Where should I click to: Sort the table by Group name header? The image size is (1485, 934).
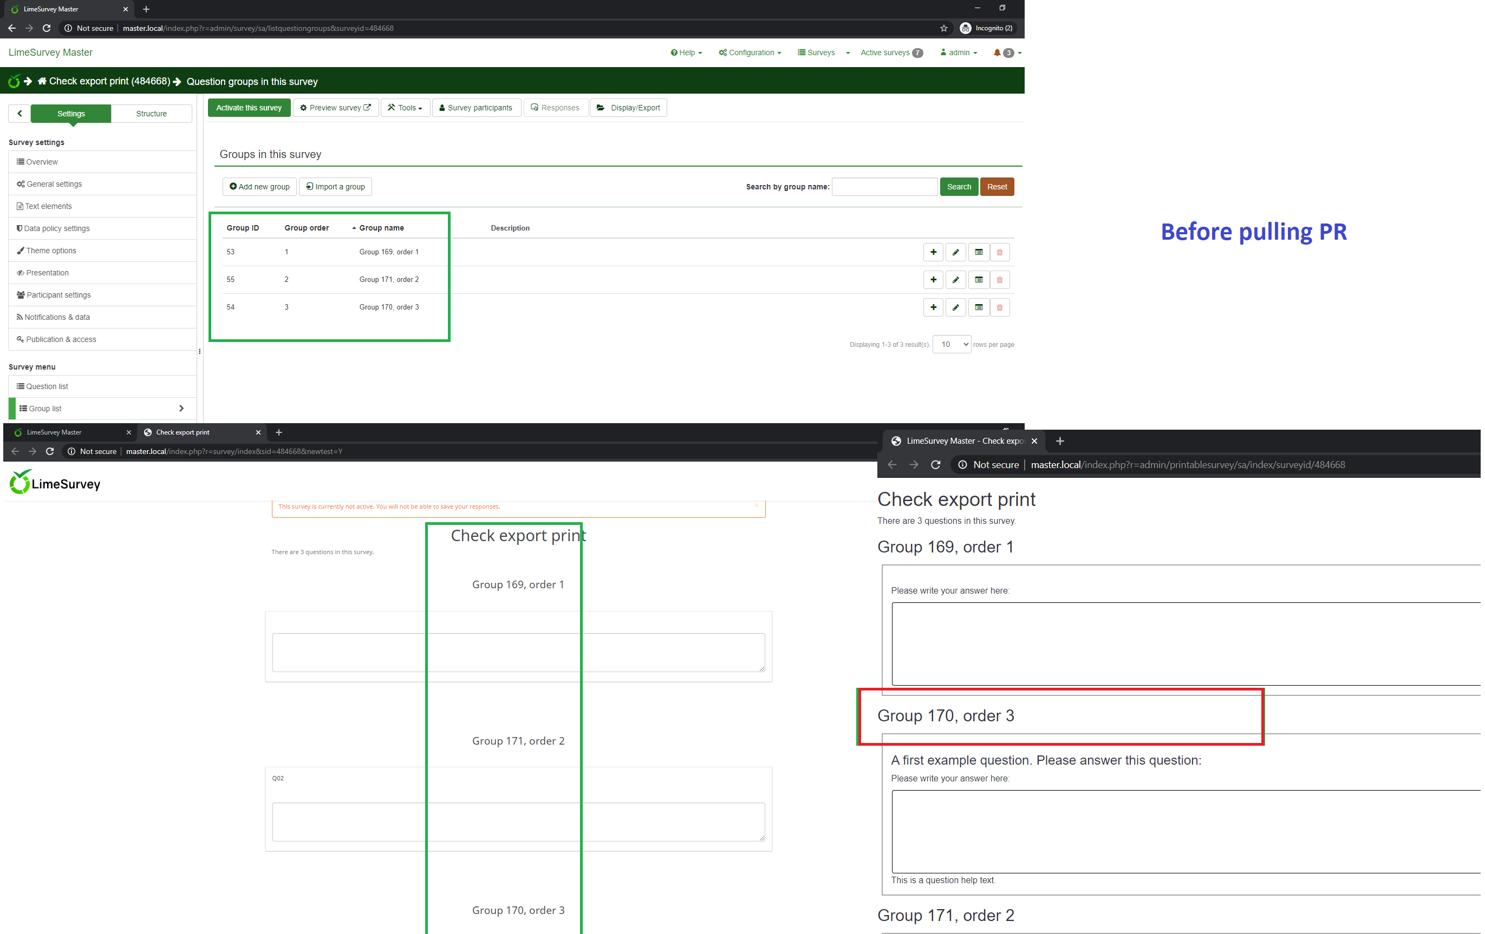(x=381, y=228)
